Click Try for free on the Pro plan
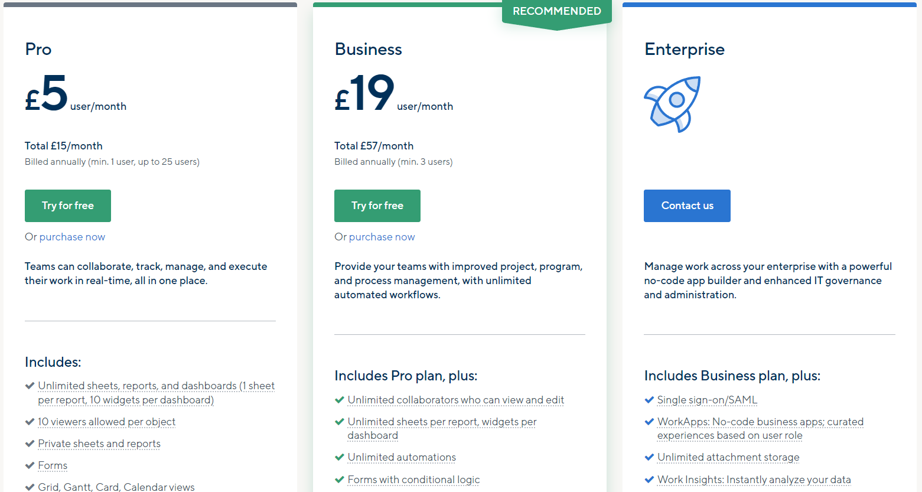 pyautogui.click(x=67, y=206)
